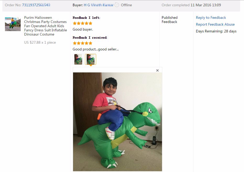244x172 pixels.
Task: Open the order number link
Action: coord(36,5)
